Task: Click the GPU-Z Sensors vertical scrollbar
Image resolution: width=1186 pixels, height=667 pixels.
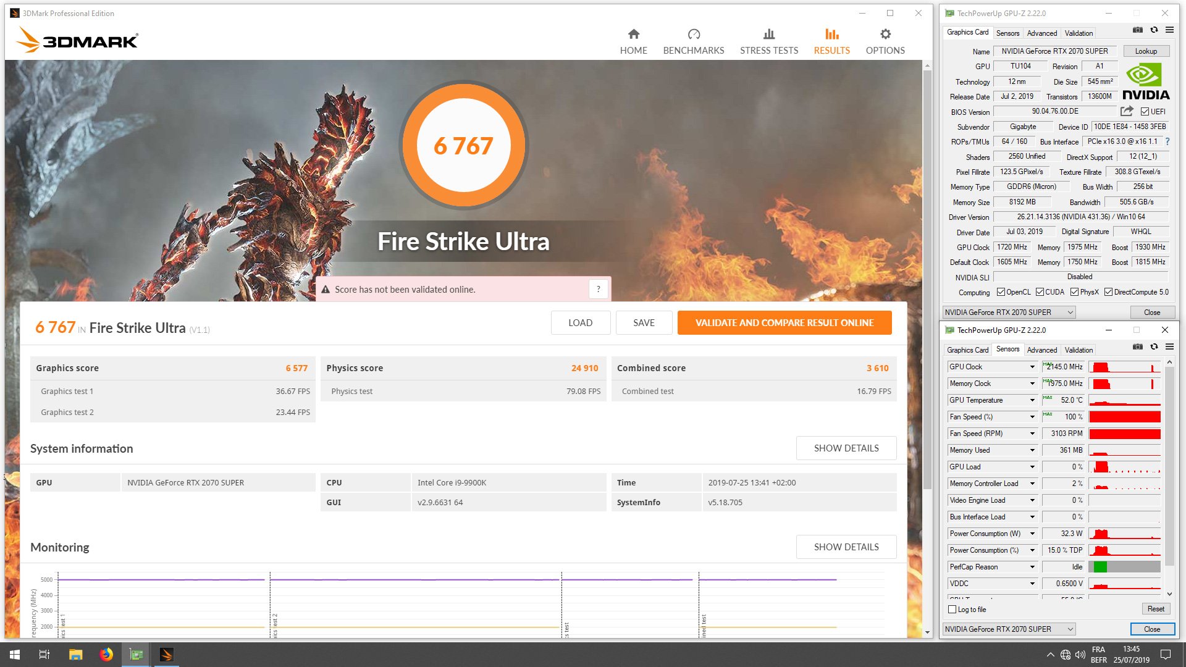Action: point(1169,466)
